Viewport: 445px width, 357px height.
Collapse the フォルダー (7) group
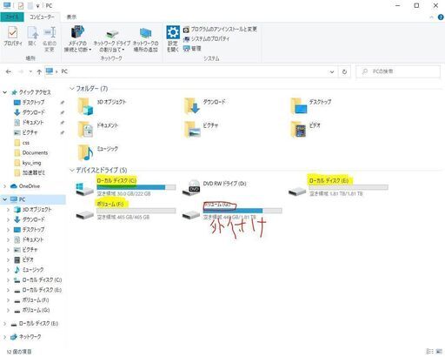click(72, 89)
